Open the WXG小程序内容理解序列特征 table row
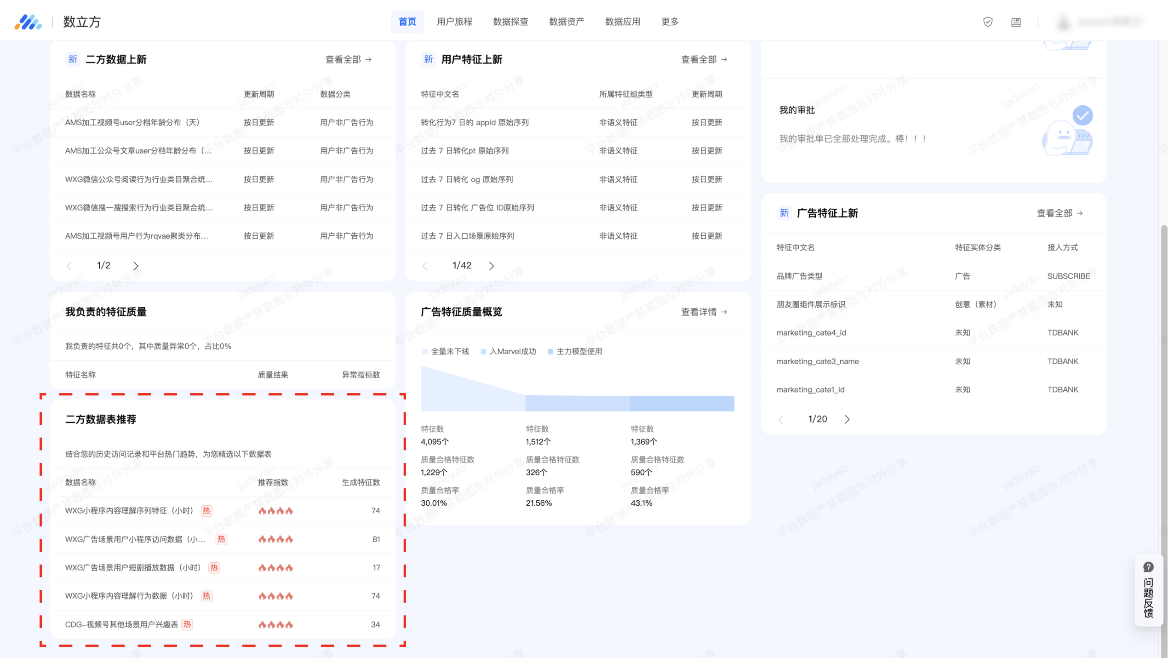The height and width of the screenshot is (662, 1168). pyautogui.click(x=129, y=510)
